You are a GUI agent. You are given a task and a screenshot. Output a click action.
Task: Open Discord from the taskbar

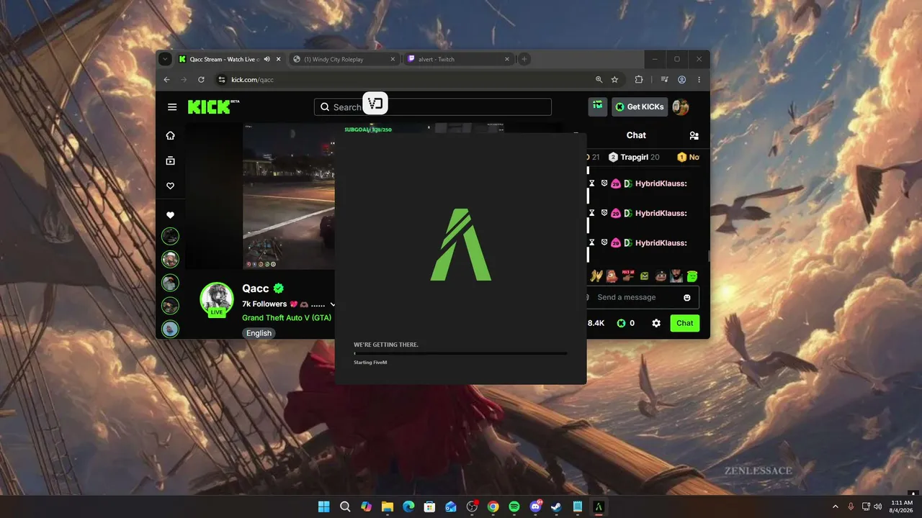pyautogui.click(x=535, y=506)
